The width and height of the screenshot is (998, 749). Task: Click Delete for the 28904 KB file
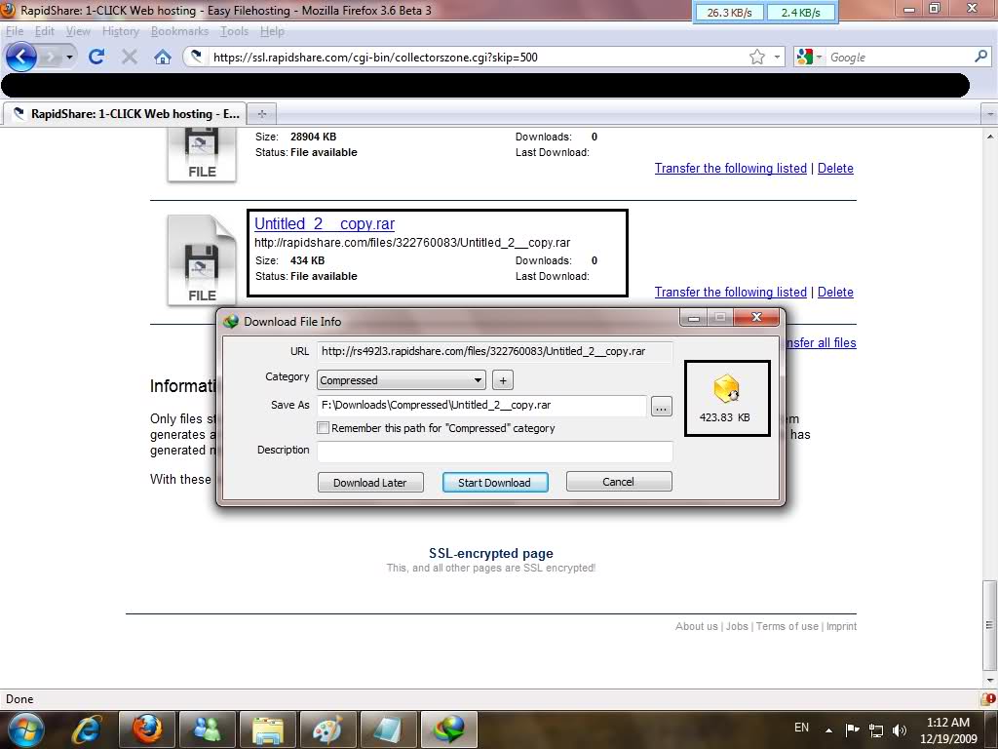835,168
